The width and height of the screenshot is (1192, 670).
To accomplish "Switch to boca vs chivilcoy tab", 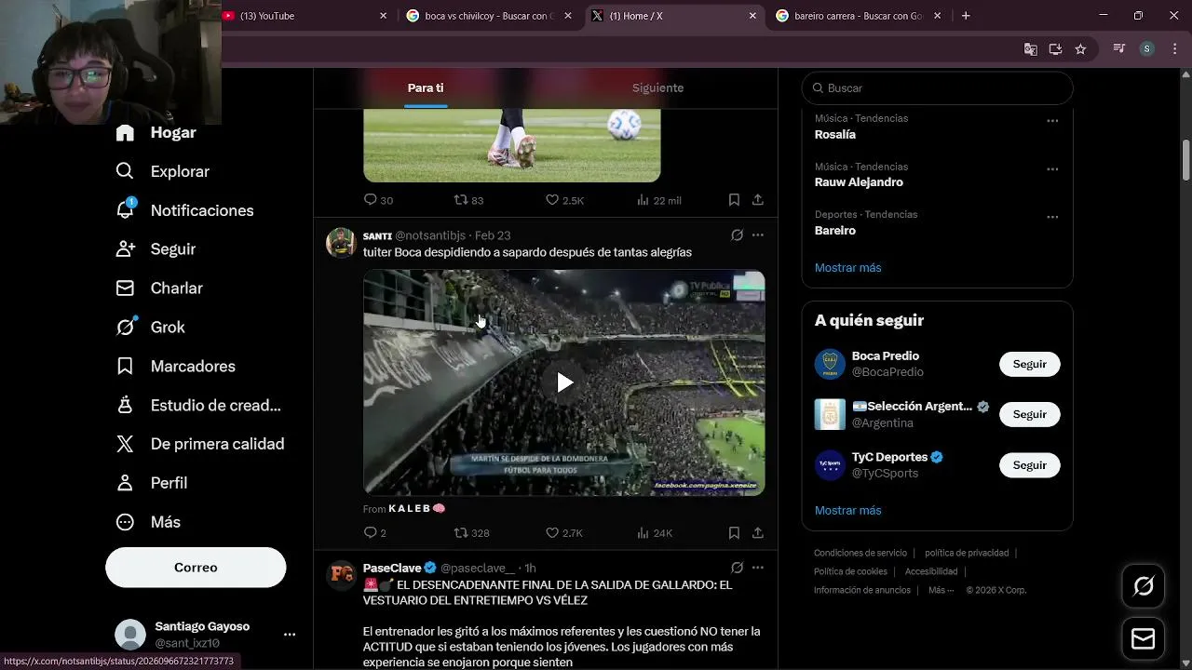I will [x=489, y=16].
